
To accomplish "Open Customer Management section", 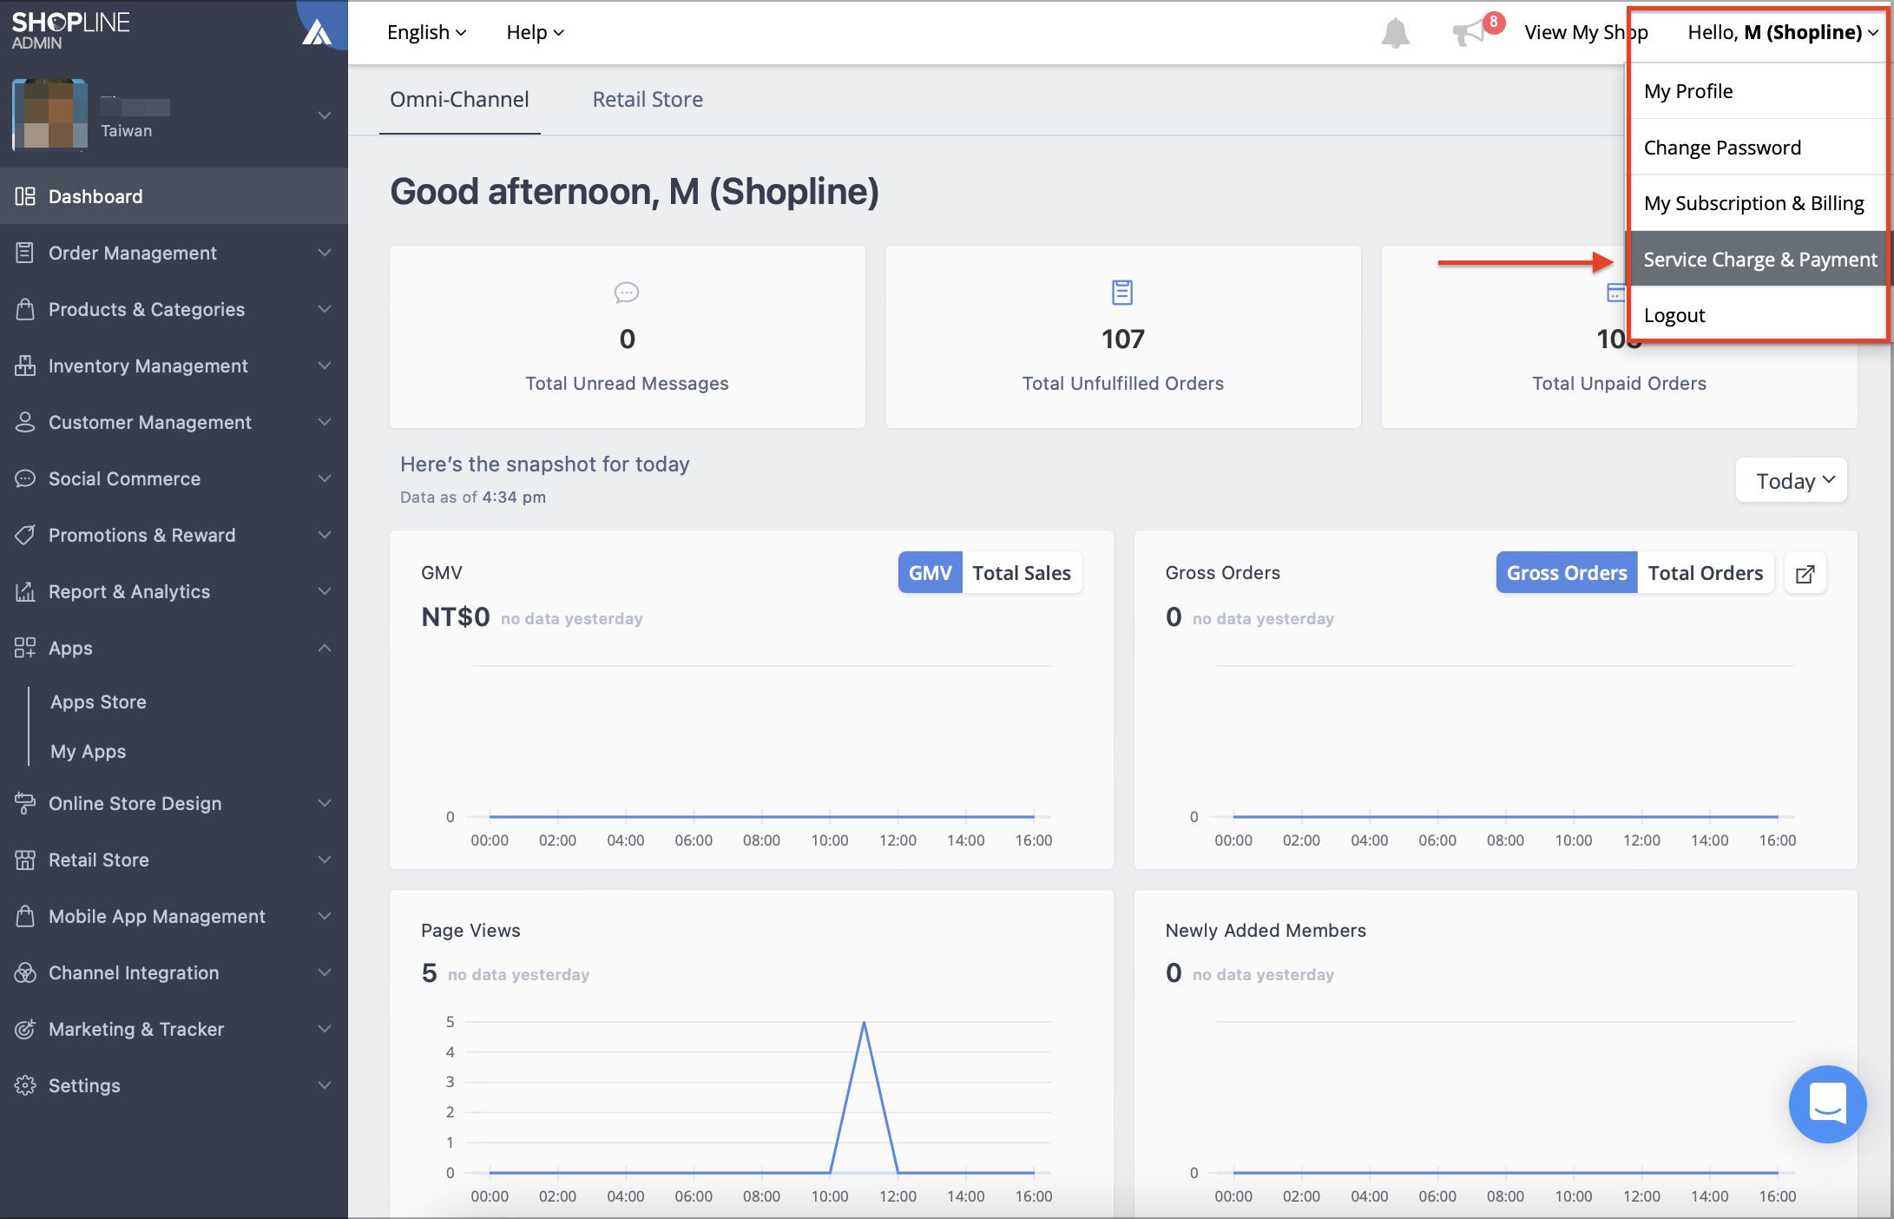I will (x=174, y=422).
